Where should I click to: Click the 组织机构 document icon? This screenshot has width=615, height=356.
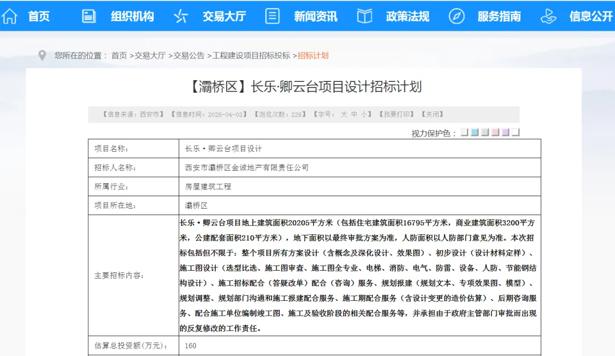89,16
